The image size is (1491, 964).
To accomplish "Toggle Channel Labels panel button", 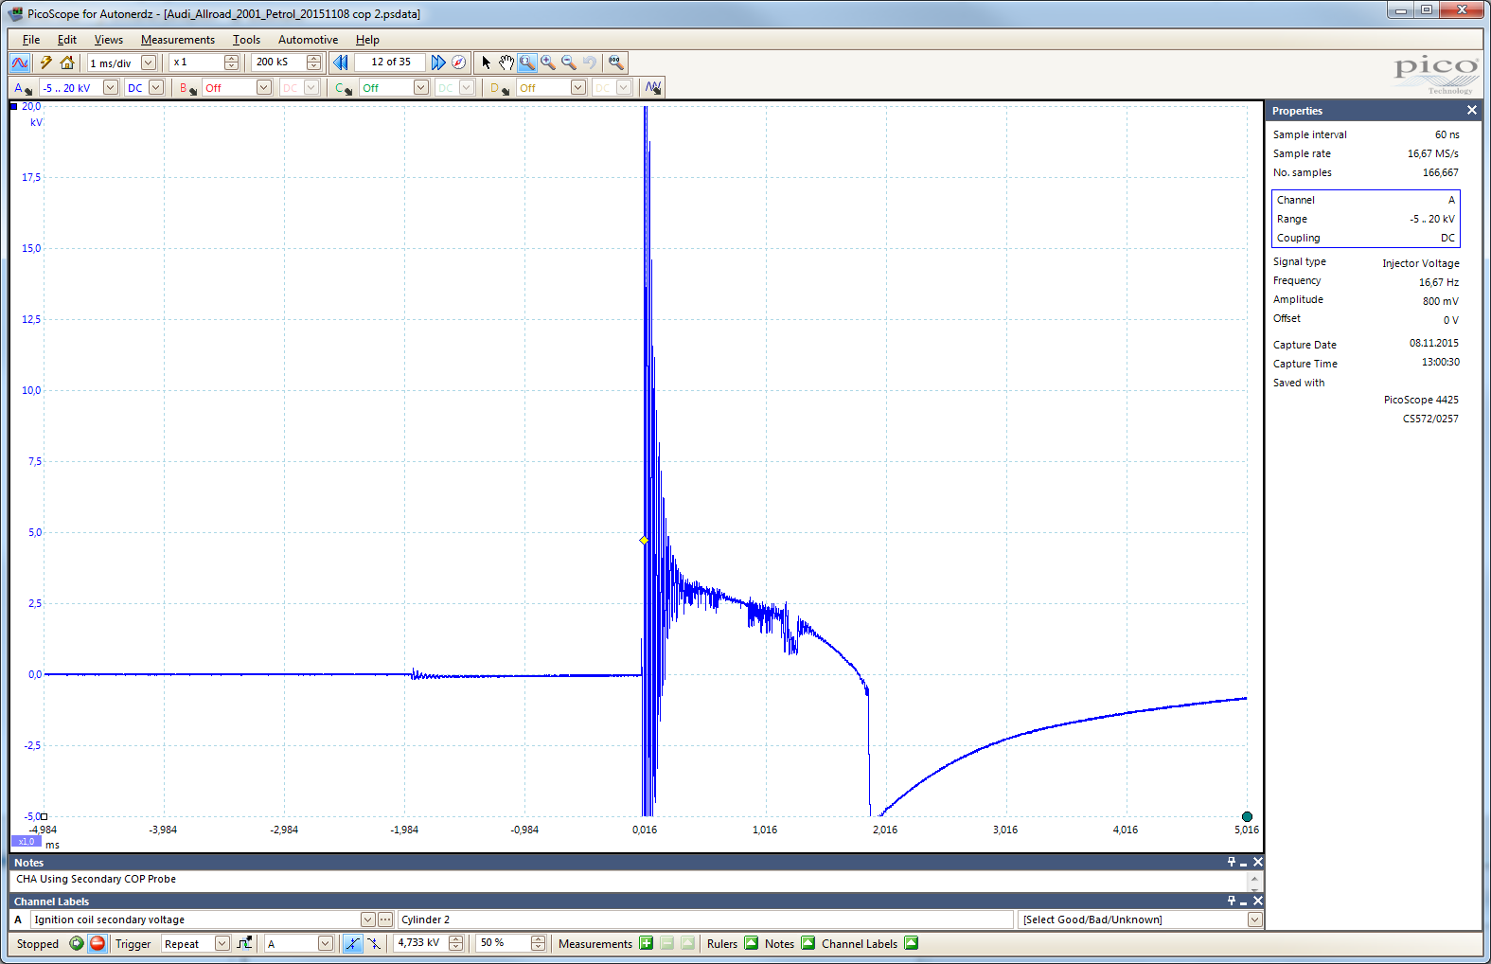I will pyautogui.click(x=911, y=943).
